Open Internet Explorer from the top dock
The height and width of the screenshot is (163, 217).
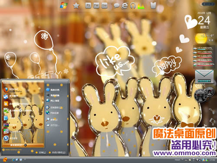(x=125, y=6)
